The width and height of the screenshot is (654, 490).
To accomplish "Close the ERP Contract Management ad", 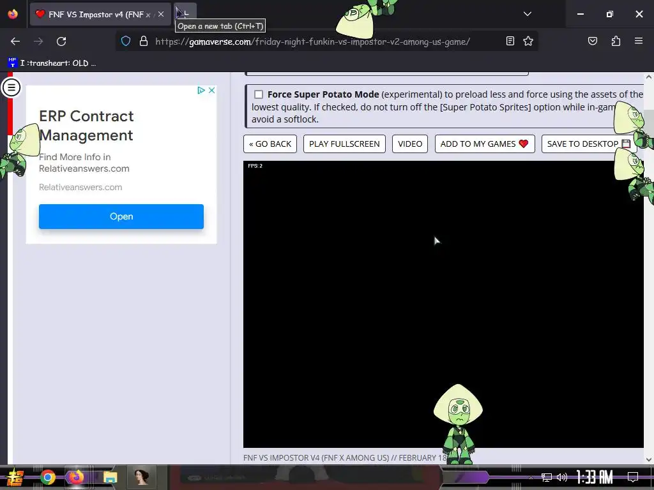I will 211,90.
